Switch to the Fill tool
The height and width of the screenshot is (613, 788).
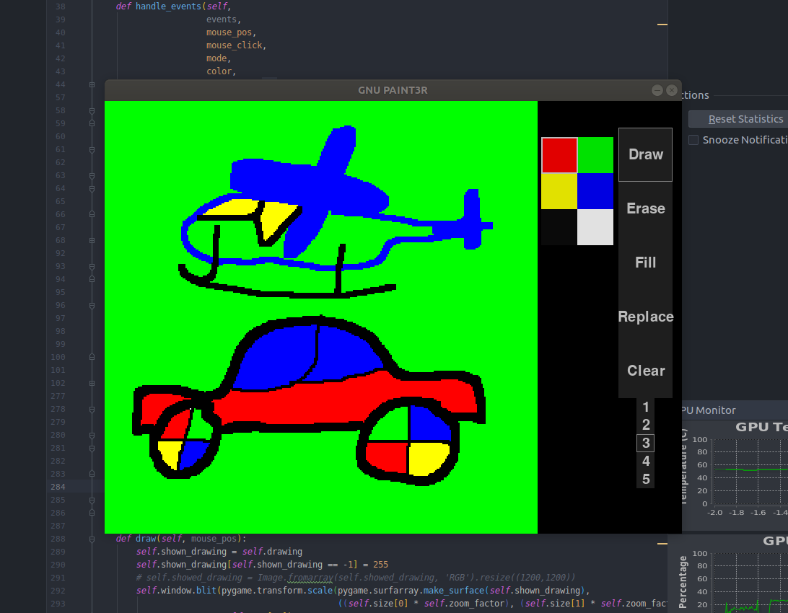[645, 263]
